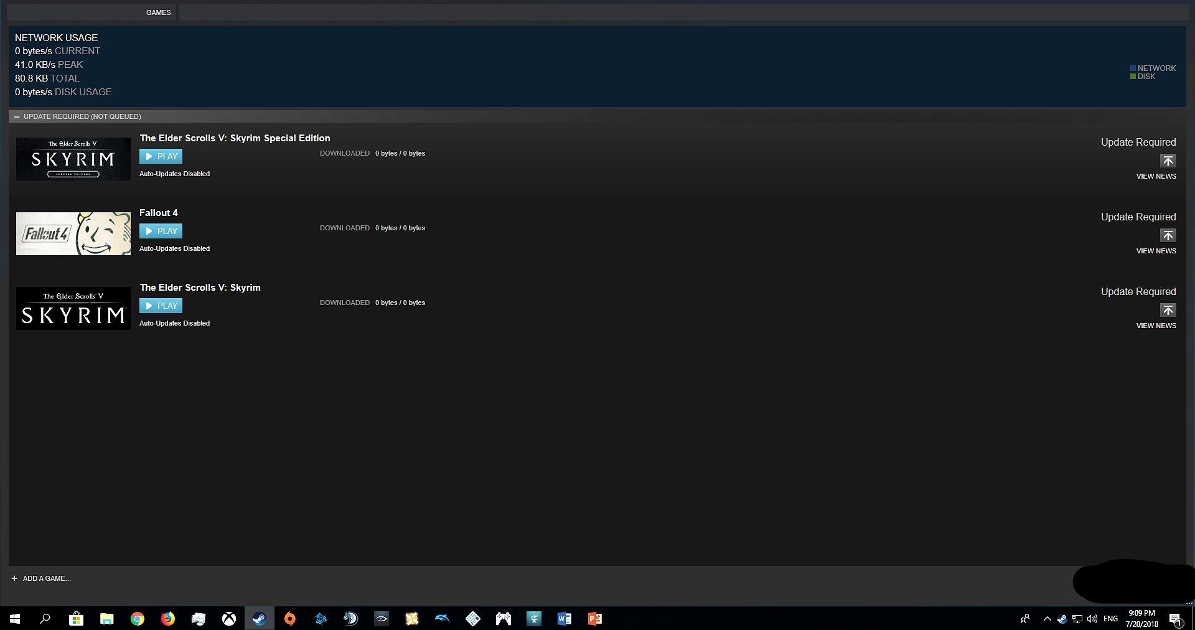Play The Elder Scrolls V: Skyrim Special Edition
The width and height of the screenshot is (1195, 630).
point(161,156)
